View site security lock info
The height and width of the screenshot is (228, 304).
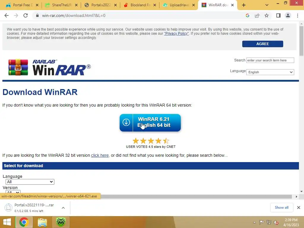pos(37,15)
